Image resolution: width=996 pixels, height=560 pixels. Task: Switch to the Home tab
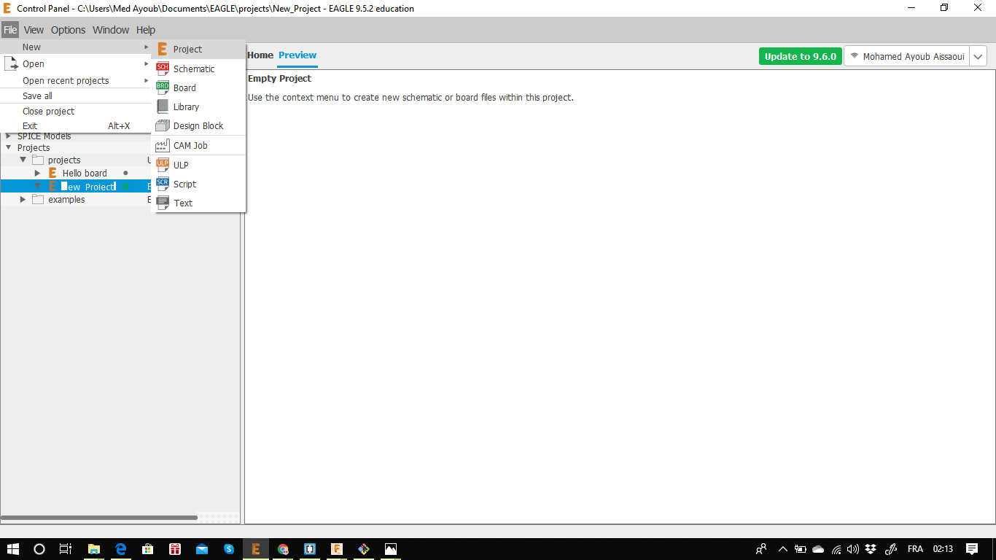tap(260, 55)
